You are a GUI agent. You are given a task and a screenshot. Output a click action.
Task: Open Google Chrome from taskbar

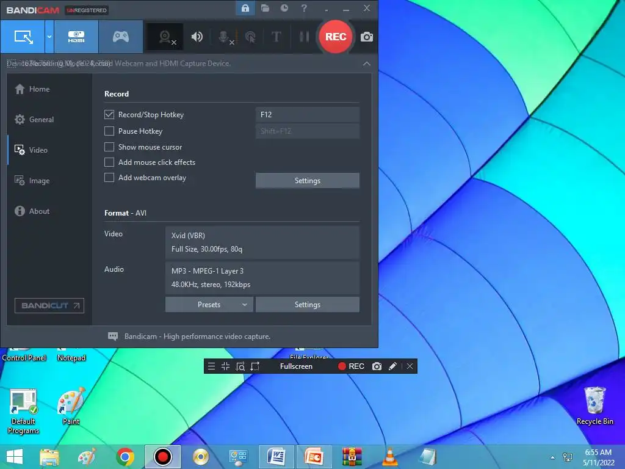pyautogui.click(x=125, y=457)
